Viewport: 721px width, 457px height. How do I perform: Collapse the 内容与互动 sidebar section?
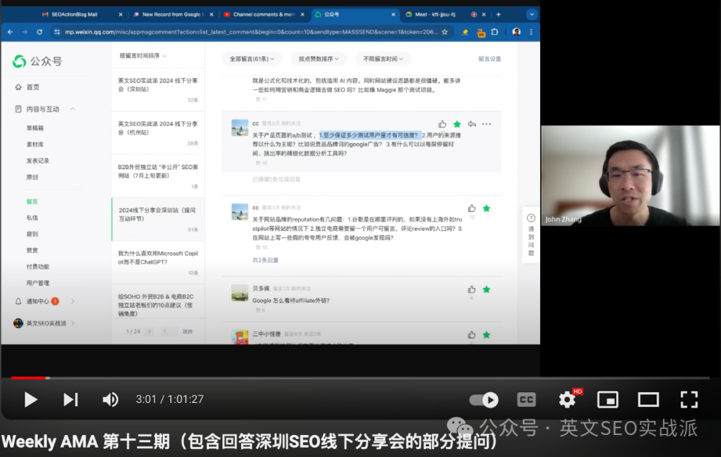point(72,109)
